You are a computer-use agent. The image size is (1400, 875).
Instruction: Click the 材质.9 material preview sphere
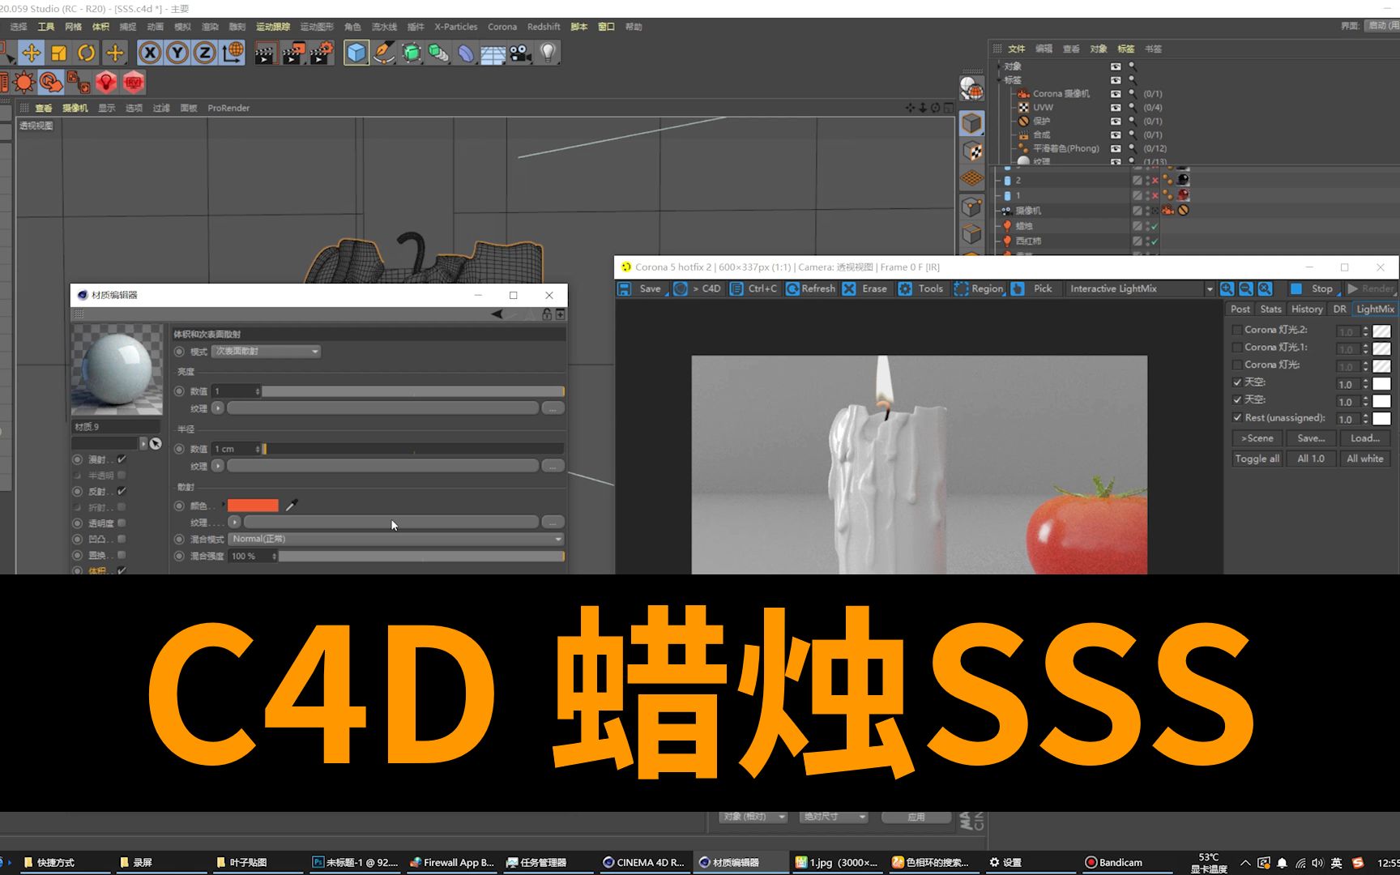click(x=117, y=370)
